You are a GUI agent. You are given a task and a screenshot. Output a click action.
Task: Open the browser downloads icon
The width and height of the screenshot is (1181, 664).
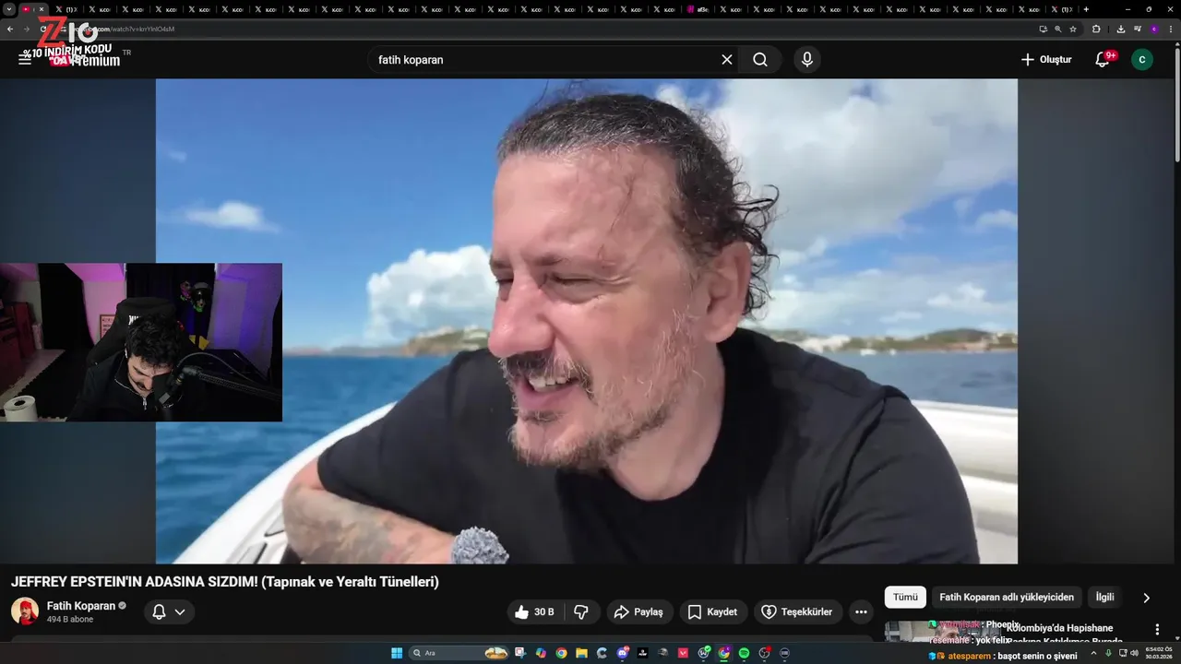[1121, 29]
